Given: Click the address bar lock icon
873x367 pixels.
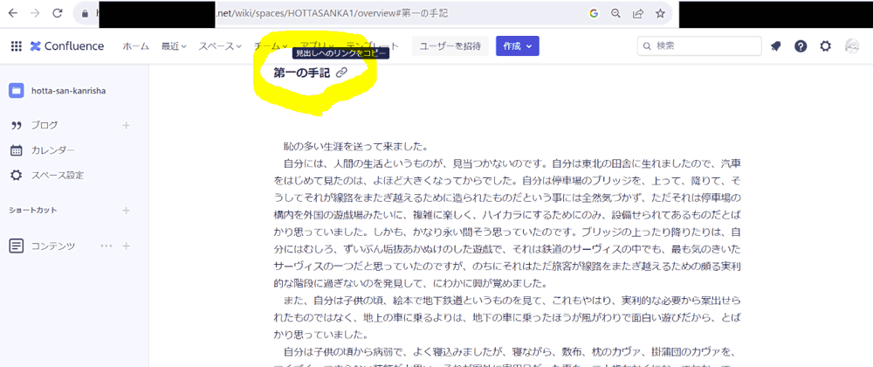Looking at the screenshot, I should click(85, 14).
